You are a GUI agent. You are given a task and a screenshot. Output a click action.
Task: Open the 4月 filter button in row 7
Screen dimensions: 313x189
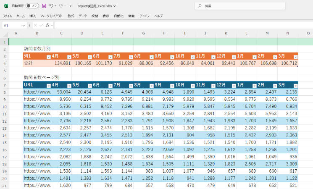69,86
